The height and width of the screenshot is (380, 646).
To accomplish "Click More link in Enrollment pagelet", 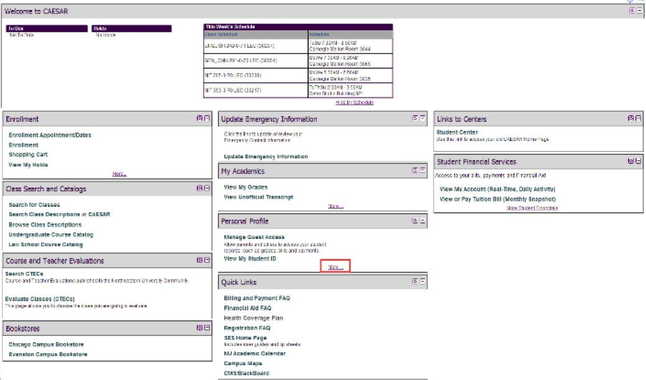I will tap(119, 174).
